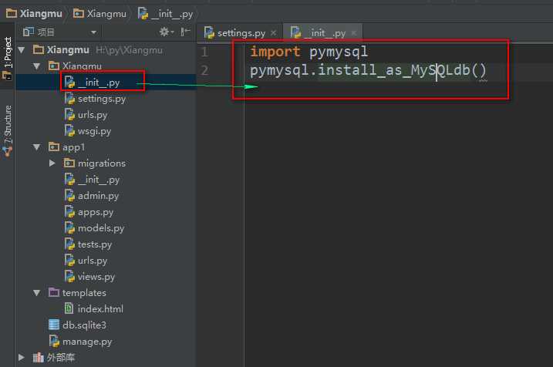Select urls.py under the Xiangmu package

tap(106, 115)
